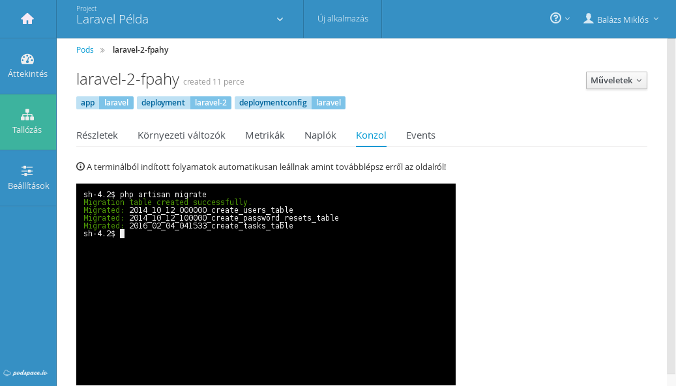Follow the Pods breadcrumb link
The height and width of the screenshot is (386, 676).
pos(85,50)
